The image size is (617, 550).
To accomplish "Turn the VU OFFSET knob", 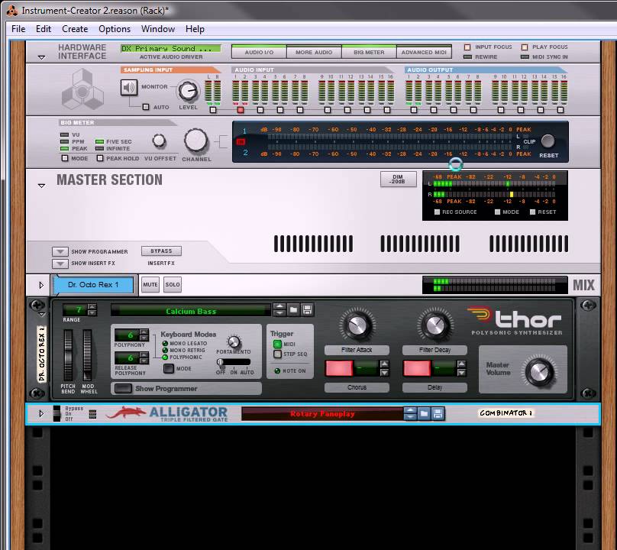I will (x=159, y=141).
